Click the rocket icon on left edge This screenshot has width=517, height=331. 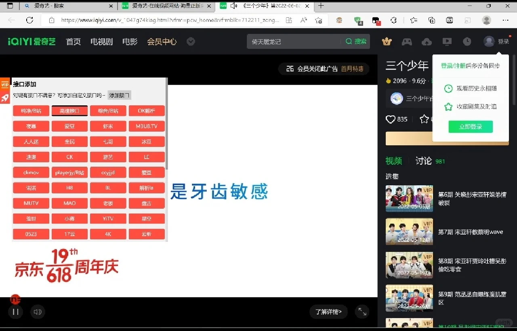coord(4,97)
